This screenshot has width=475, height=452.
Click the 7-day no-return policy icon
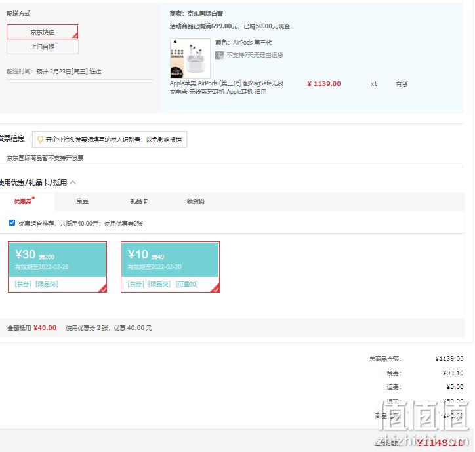coord(219,55)
